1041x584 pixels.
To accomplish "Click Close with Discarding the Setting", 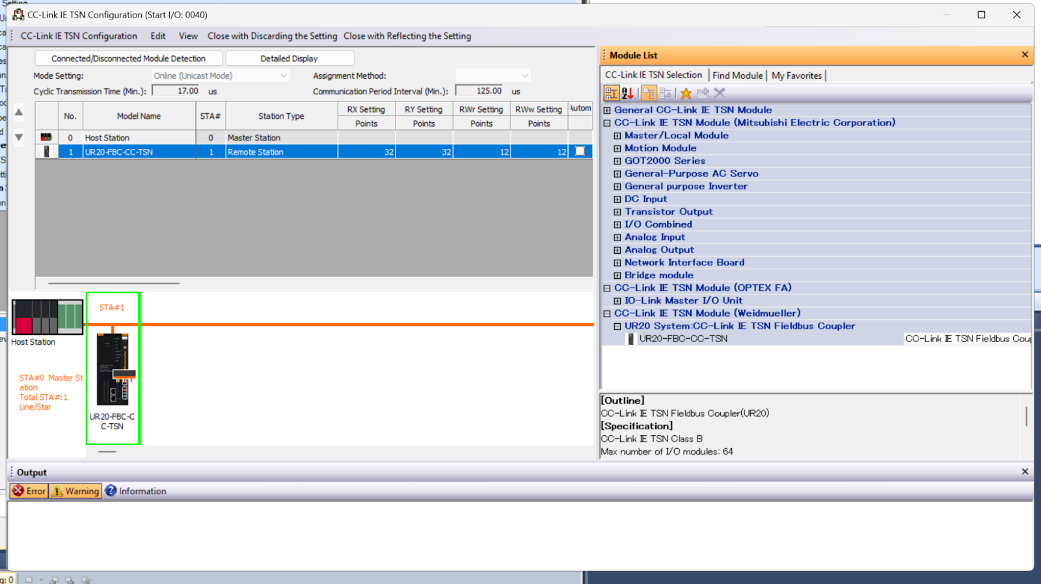I will pyautogui.click(x=272, y=36).
